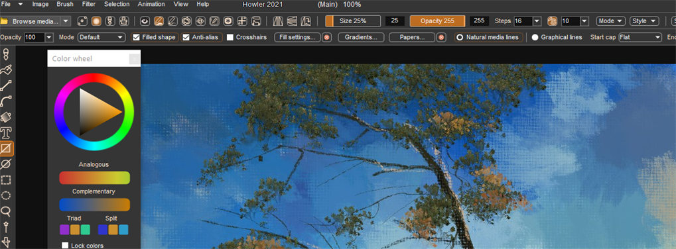
Task: Click the folder icon beside Browse media
Action: (4, 21)
